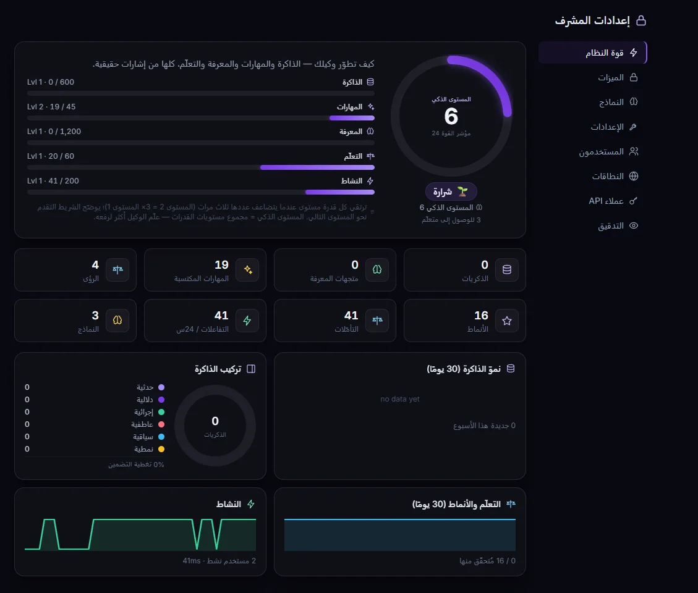698x593 pixels.
Task: Click the شرارة badge under the gauge
Action: pyautogui.click(x=451, y=191)
